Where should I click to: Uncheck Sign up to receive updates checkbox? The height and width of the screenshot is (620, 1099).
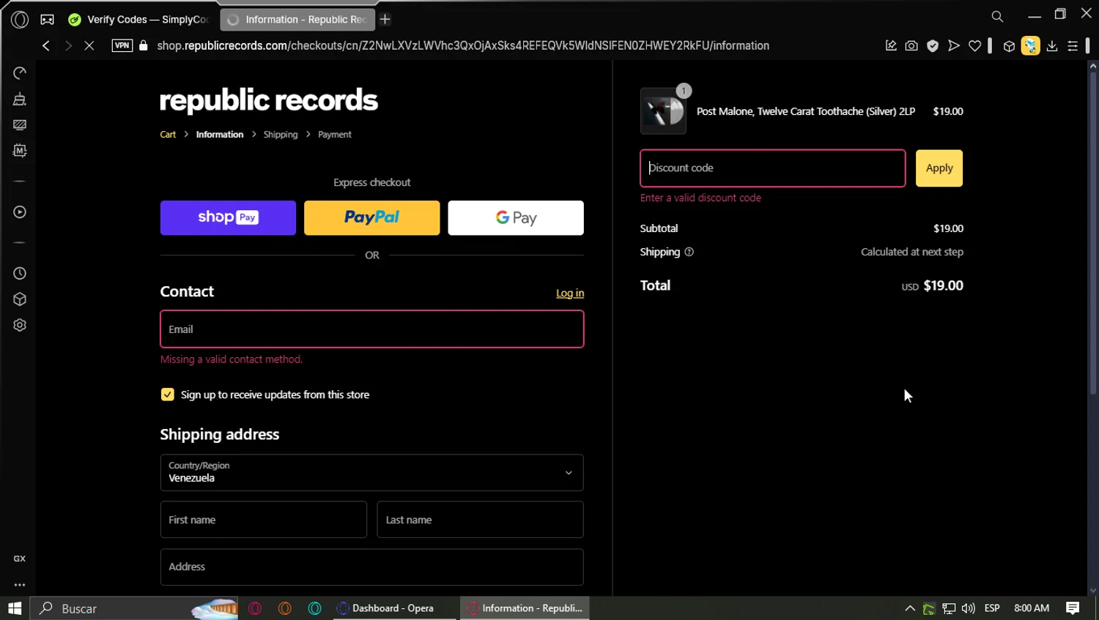tap(168, 395)
